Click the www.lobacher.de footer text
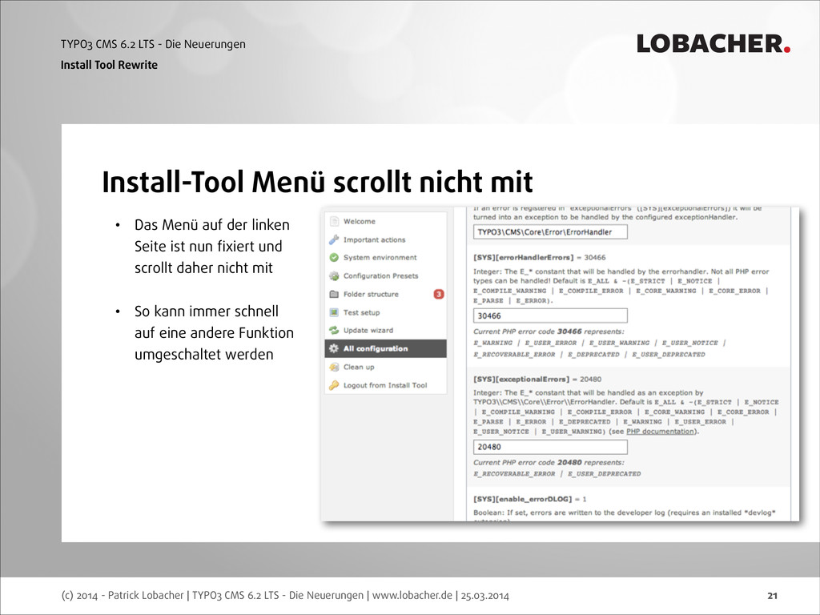This screenshot has width=820, height=615. click(x=412, y=595)
